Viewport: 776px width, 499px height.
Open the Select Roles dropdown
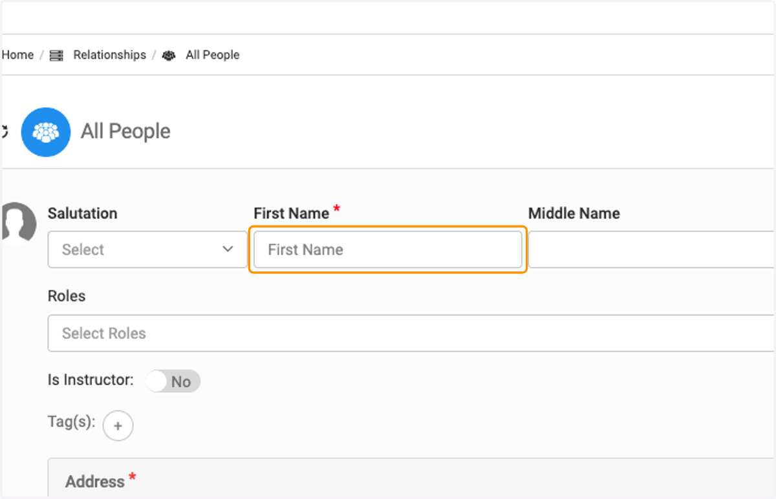[x=411, y=333]
